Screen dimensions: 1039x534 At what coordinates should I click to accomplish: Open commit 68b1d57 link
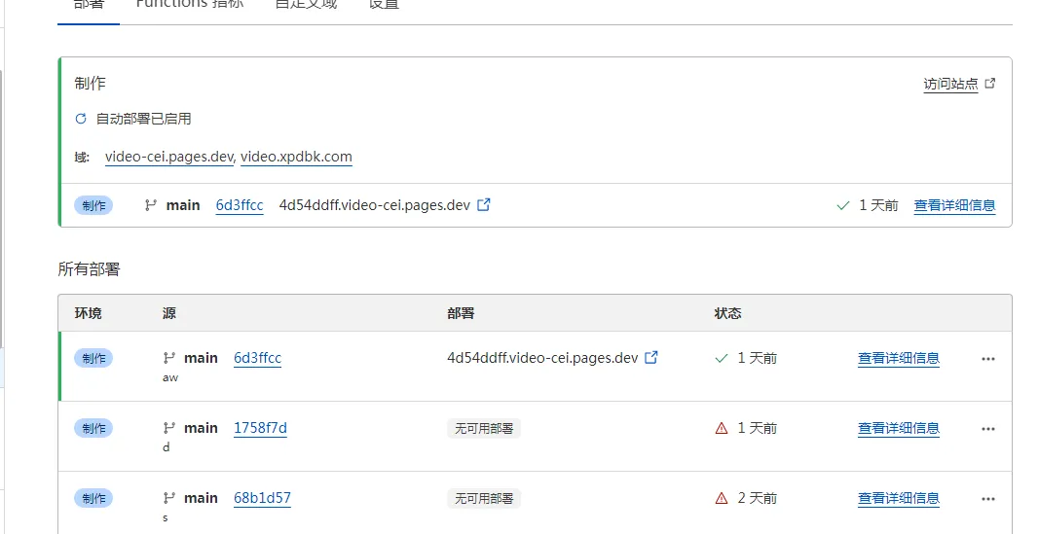pyautogui.click(x=262, y=498)
